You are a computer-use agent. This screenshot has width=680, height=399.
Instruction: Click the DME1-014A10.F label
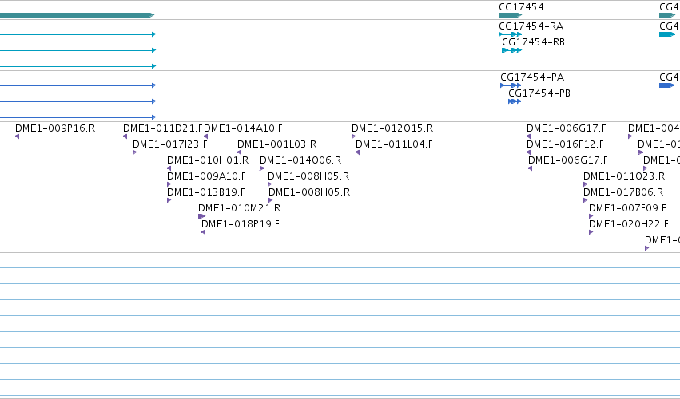243,128
